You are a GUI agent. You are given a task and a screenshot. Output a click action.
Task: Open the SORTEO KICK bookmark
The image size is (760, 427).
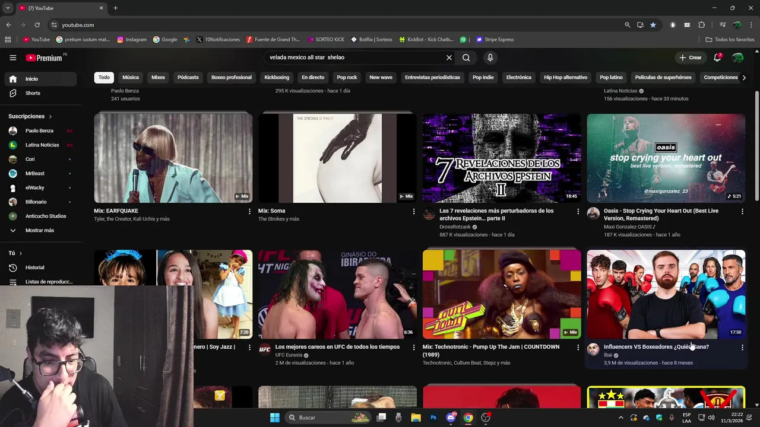[x=326, y=40]
